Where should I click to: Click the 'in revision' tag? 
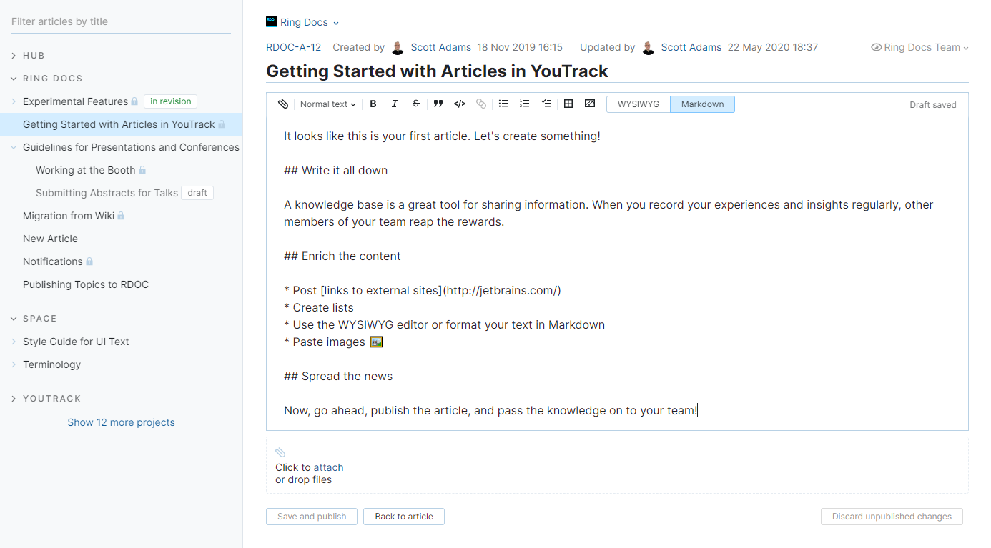pos(170,101)
